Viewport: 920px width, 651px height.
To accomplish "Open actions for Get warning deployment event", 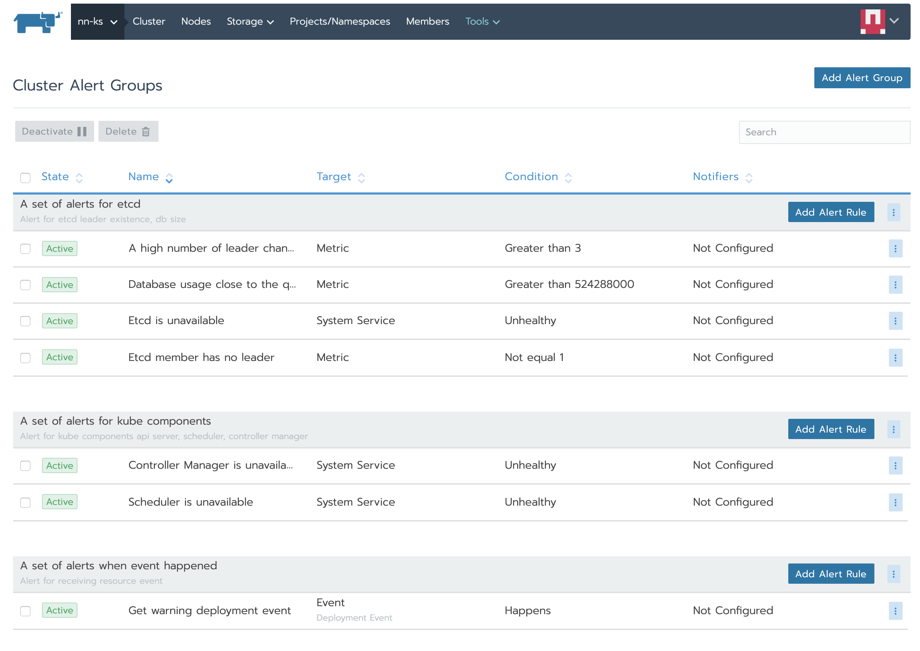I will point(895,611).
